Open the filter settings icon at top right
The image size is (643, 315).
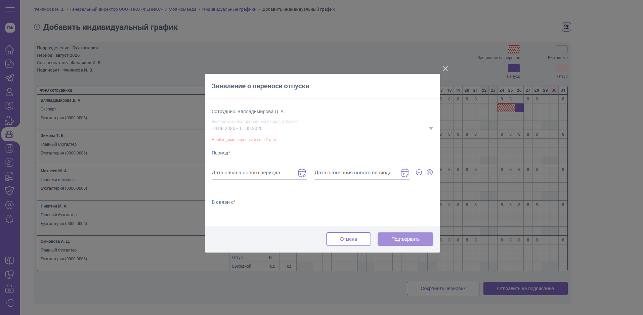(x=566, y=27)
